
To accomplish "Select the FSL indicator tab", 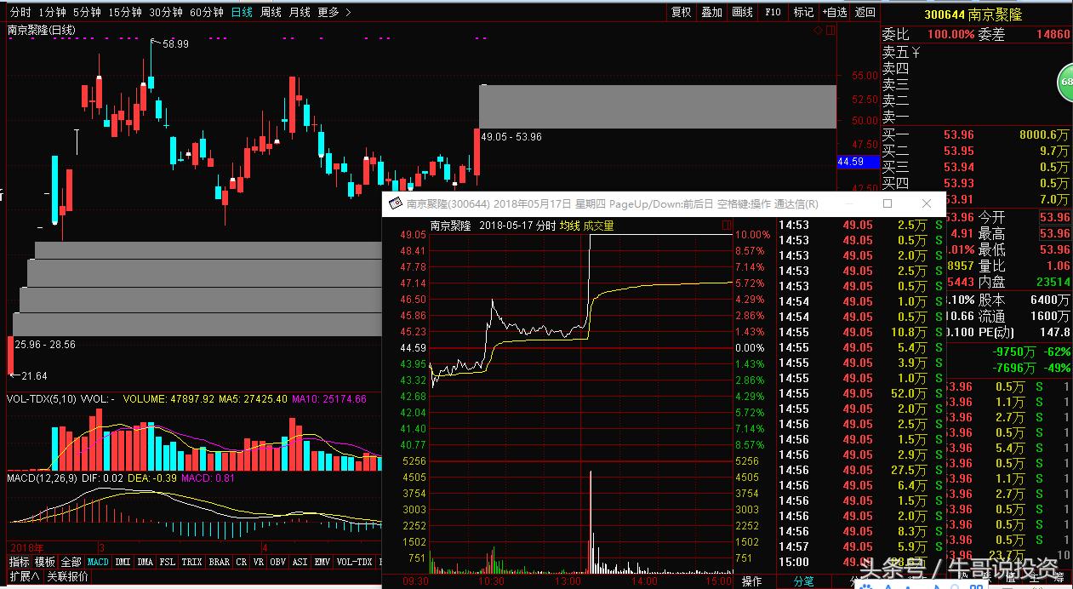I will click(168, 562).
